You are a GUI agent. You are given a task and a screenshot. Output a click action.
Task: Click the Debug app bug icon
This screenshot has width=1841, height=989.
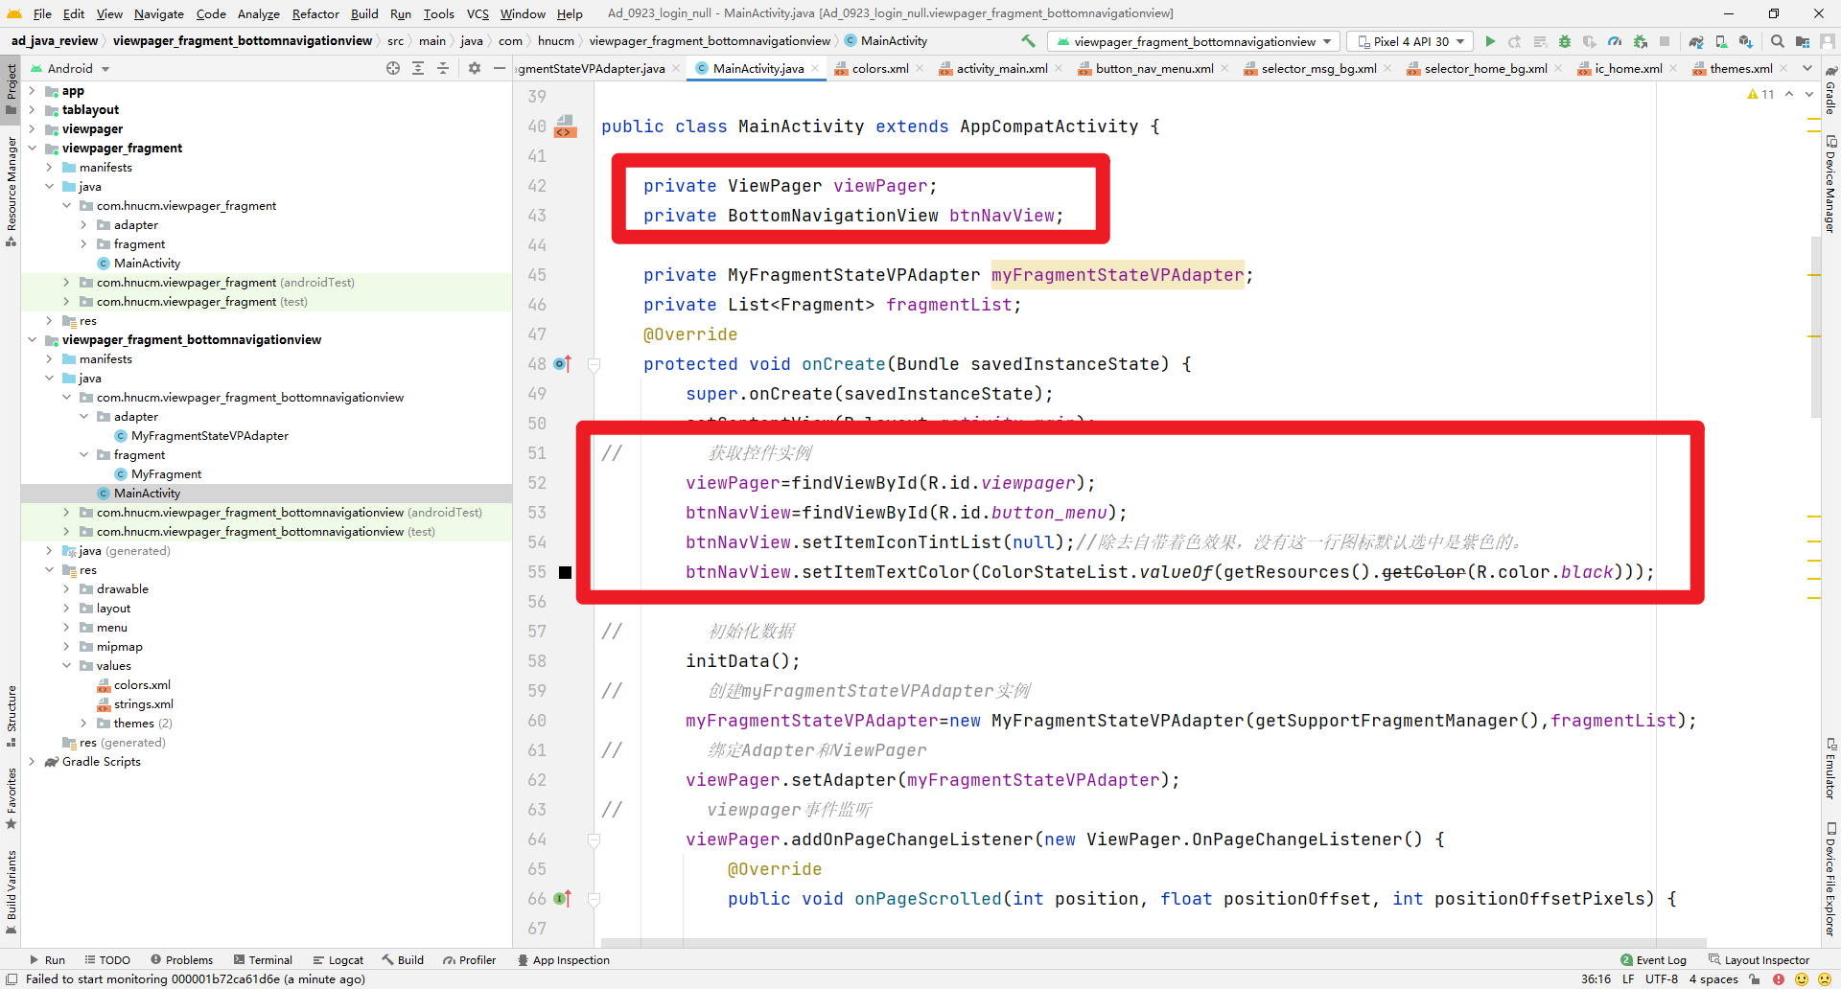pos(1565,41)
